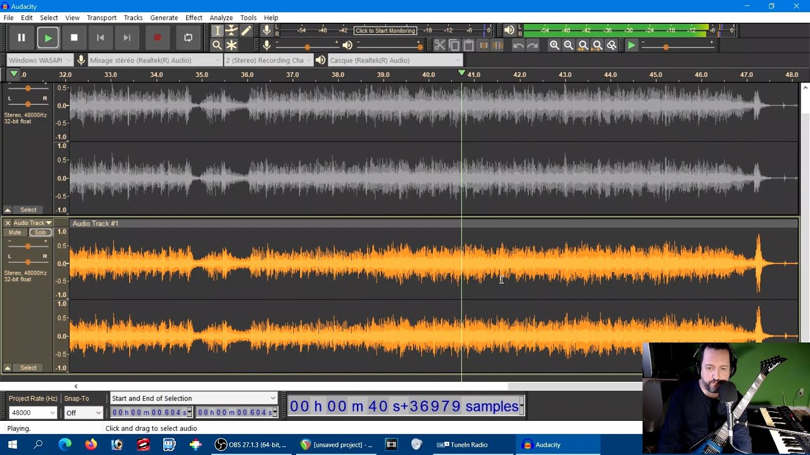Click the Zoom In icon
Screen dimensions: 810x455
click(554, 45)
